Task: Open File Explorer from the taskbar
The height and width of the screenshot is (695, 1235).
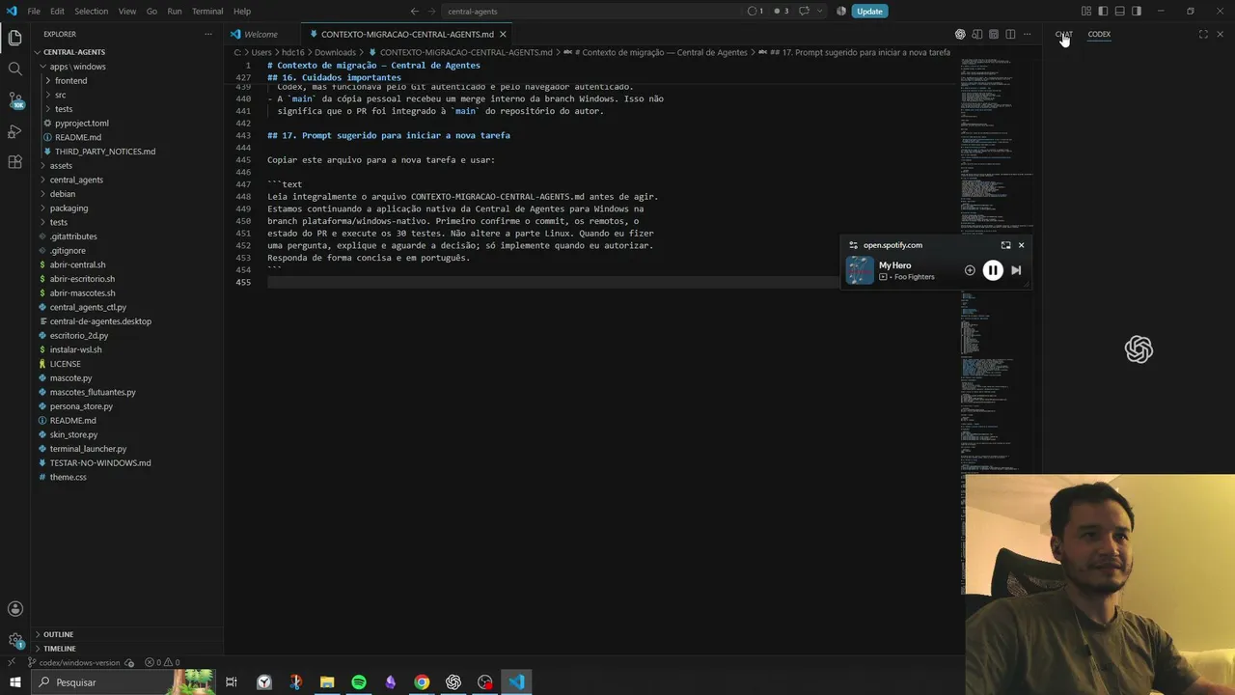Action: (x=327, y=681)
